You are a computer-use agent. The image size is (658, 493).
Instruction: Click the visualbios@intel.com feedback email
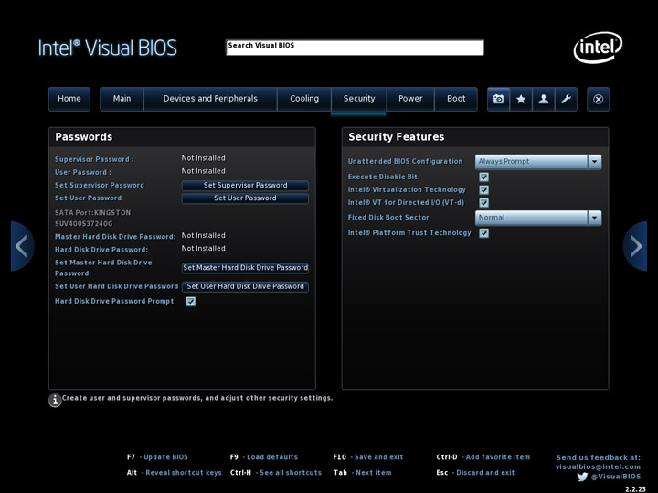pos(598,466)
